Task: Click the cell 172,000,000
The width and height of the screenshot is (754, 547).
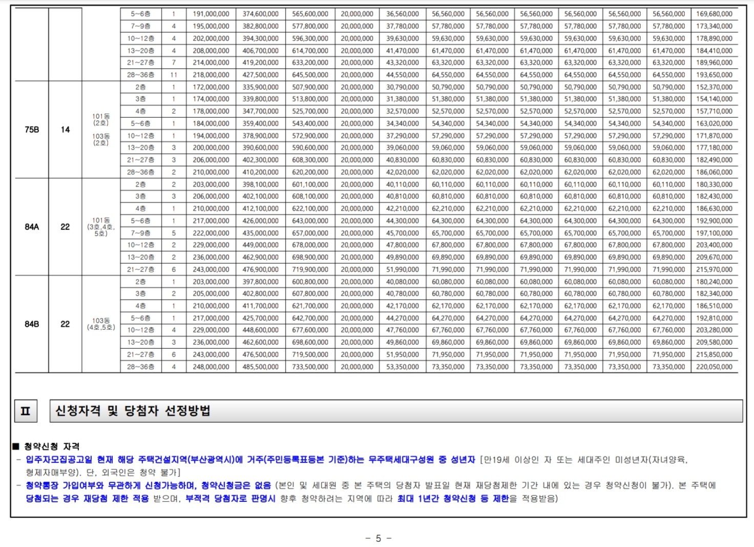Action: [211, 87]
